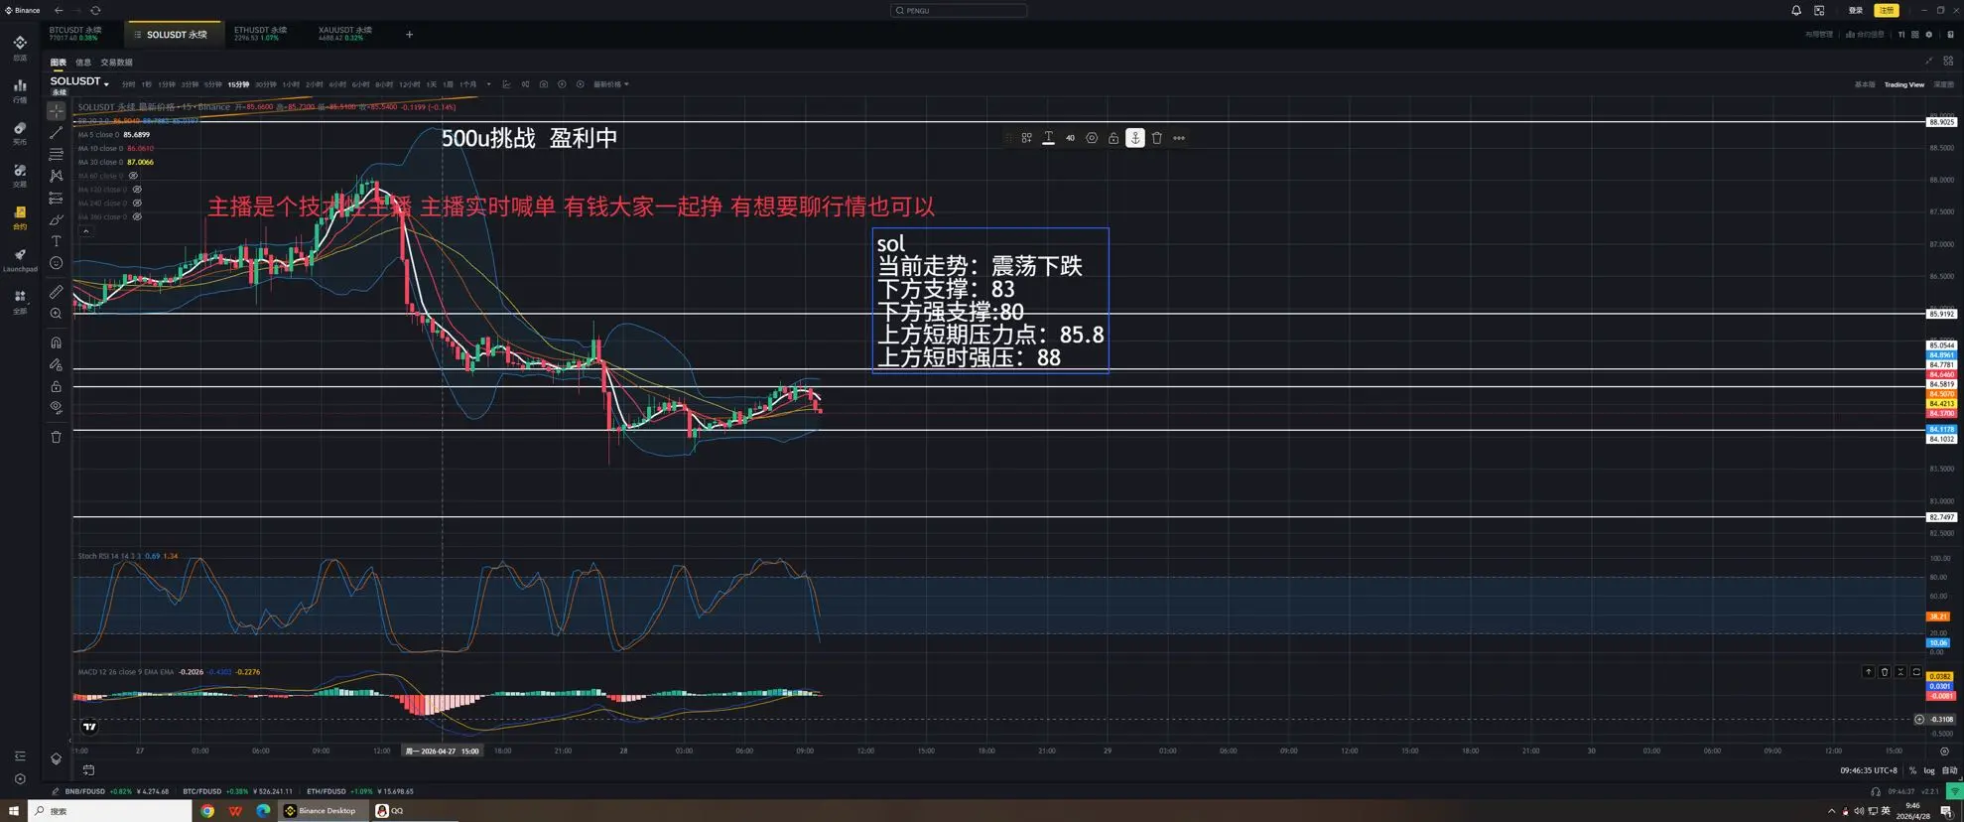Open the Fibonacci retracement tool group

point(57,155)
